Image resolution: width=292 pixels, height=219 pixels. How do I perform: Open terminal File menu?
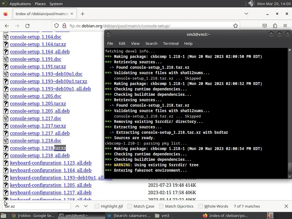coord(110,43)
